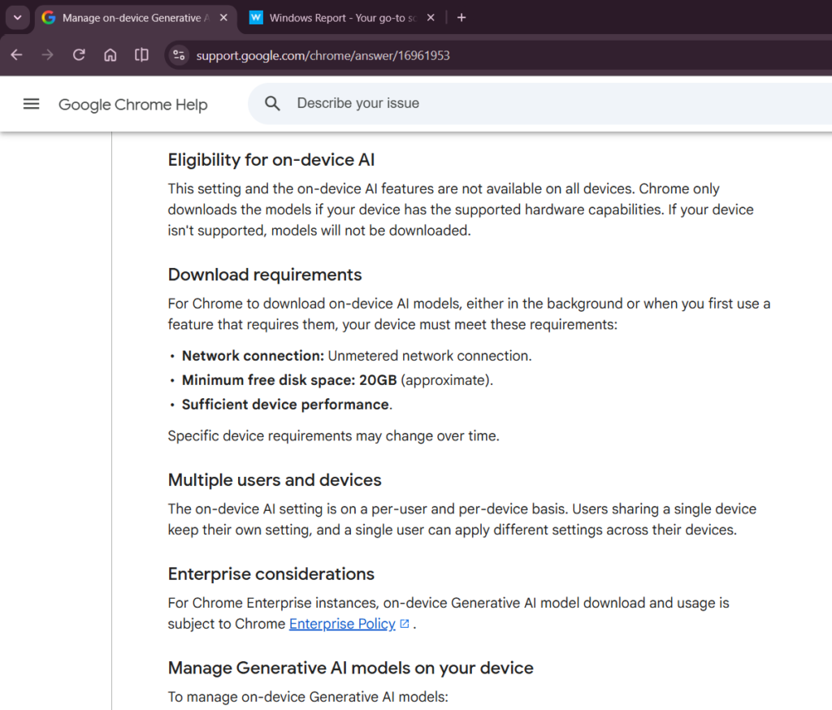832x710 pixels.
Task: Click the Google favicon on active tab
Action: (x=49, y=18)
